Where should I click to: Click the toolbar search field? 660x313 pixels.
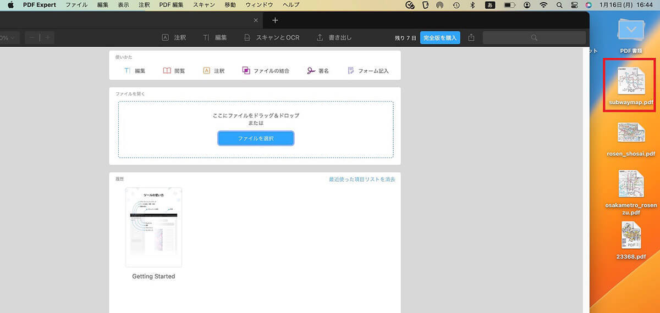pos(534,38)
